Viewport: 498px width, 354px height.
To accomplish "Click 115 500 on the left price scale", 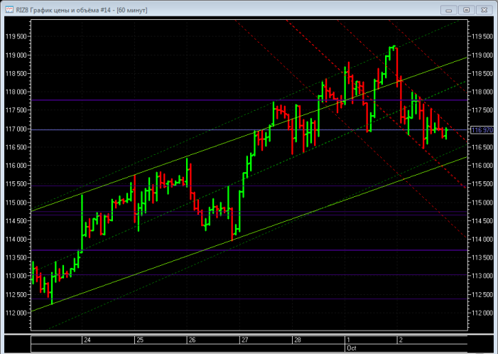I will coord(16,184).
